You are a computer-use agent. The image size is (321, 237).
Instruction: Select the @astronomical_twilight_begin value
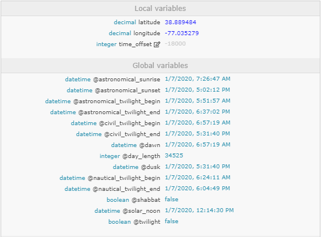(198, 101)
